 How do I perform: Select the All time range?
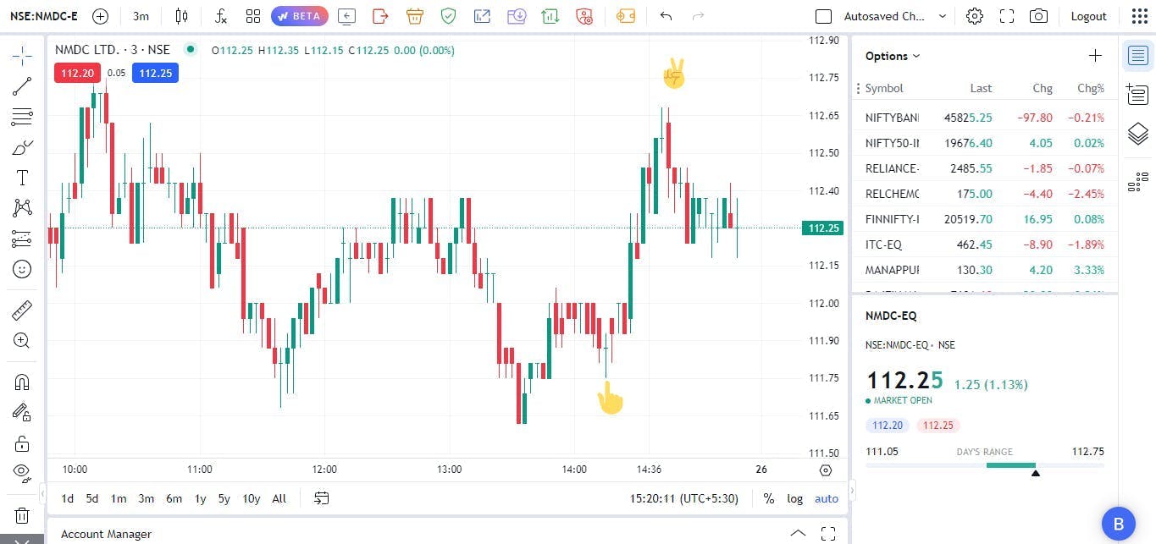tap(279, 498)
